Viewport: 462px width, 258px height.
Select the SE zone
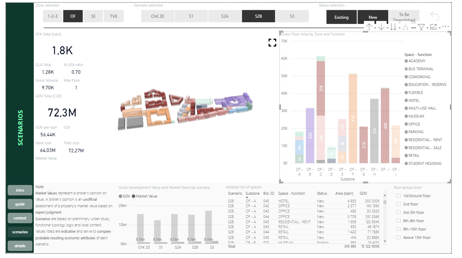click(93, 16)
